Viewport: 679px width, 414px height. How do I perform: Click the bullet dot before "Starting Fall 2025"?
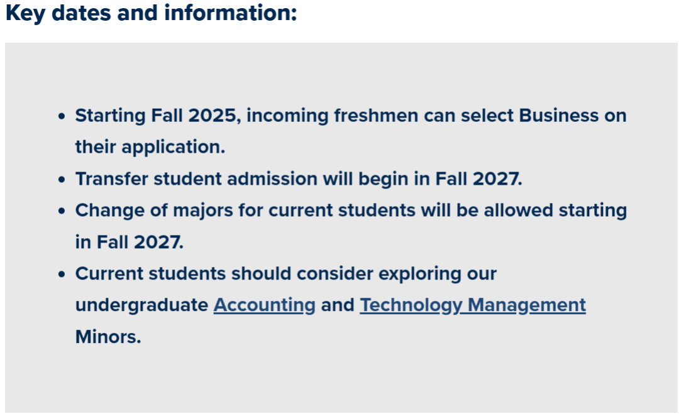(x=62, y=117)
